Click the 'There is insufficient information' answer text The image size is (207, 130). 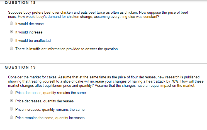pyautogui.click(x=66, y=49)
